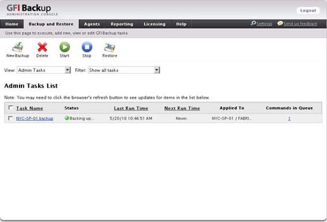327x222 pixels.
Task: Click the feedback speech bubble icon
Action: point(280,23)
